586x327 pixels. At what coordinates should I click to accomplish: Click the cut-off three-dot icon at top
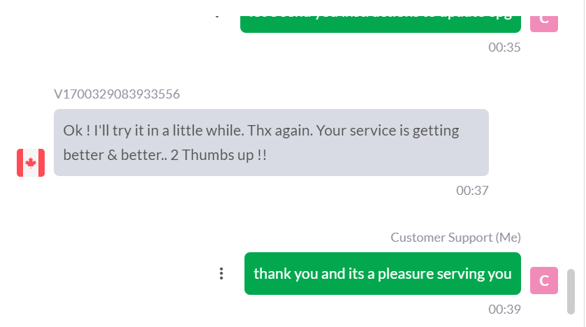217,15
